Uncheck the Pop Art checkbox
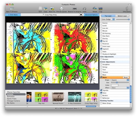Viewport: 137px width, 117px height. coord(101,41)
